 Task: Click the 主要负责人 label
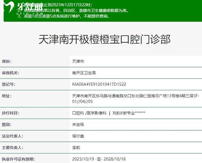(x=12, y=148)
